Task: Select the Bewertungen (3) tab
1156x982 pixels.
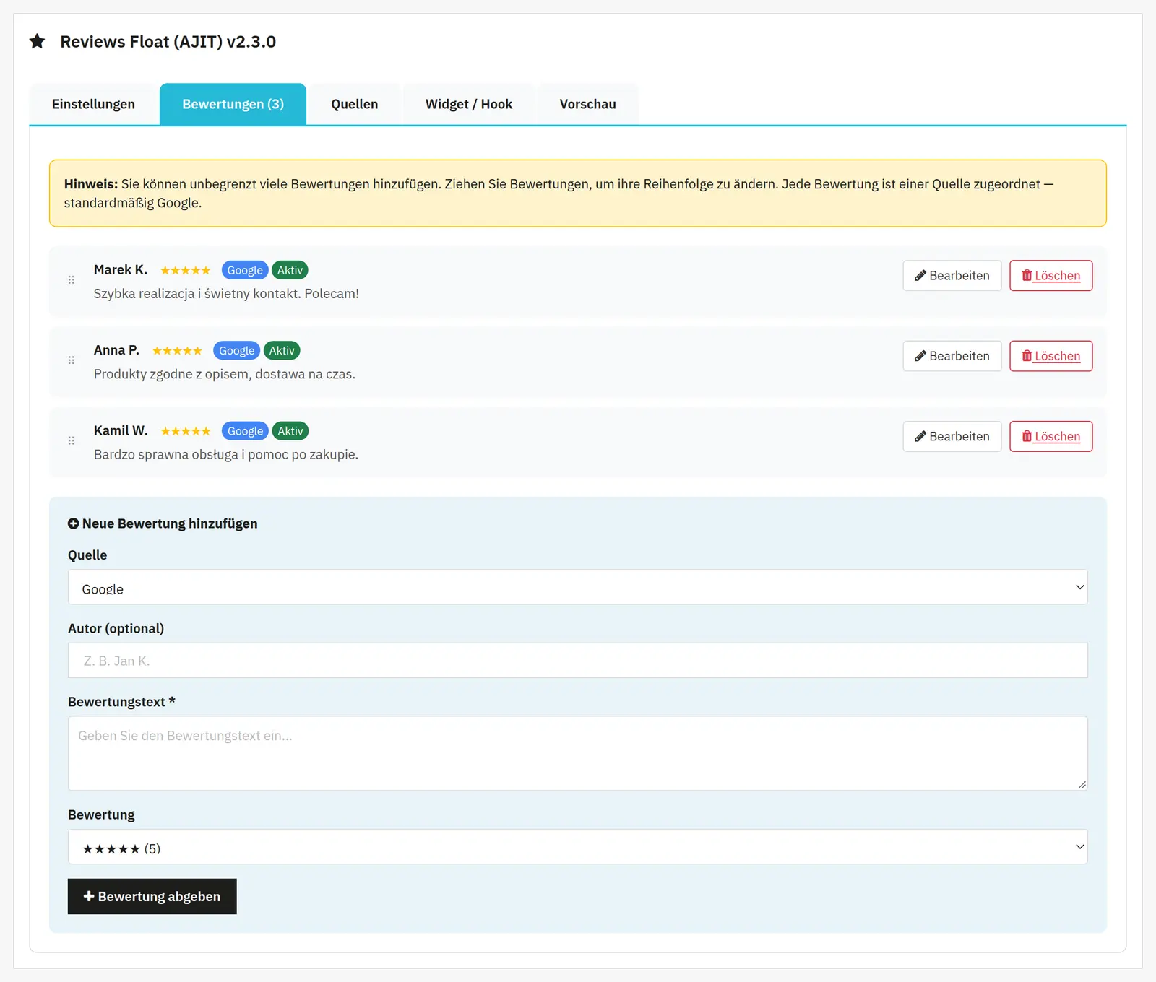Action: [233, 104]
